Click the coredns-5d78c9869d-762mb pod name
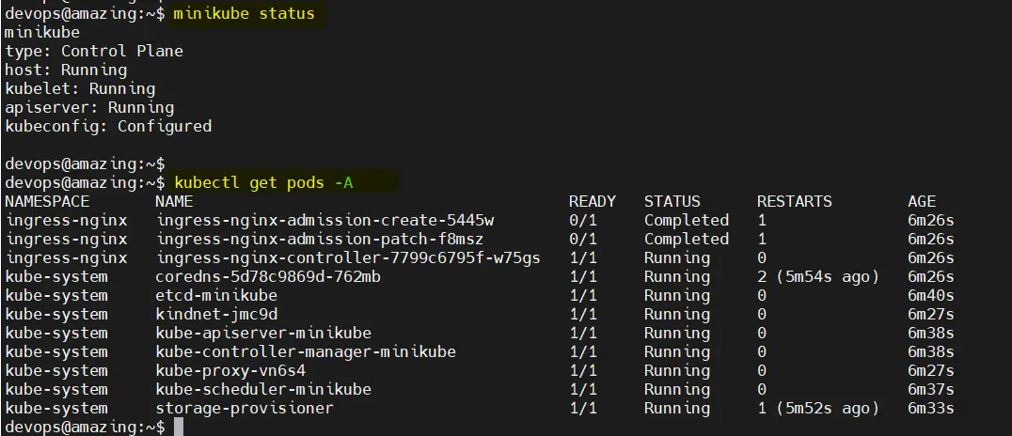 (268, 276)
